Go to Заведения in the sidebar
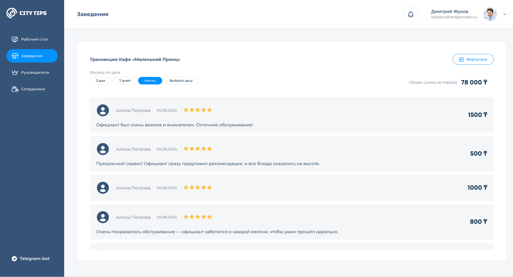Screen dimensions: 513x277 click(x=32, y=56)
